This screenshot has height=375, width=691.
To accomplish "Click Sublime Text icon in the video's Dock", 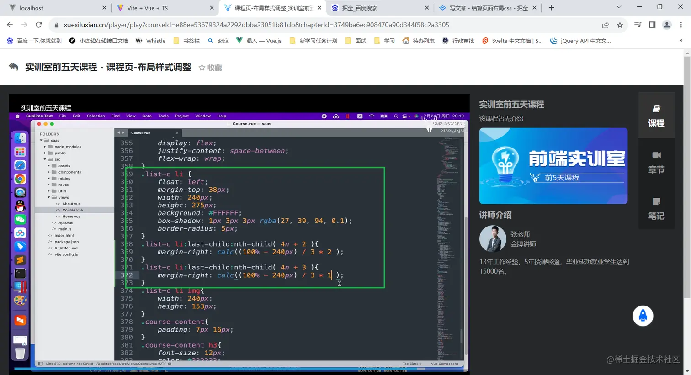I will point(20,260).
